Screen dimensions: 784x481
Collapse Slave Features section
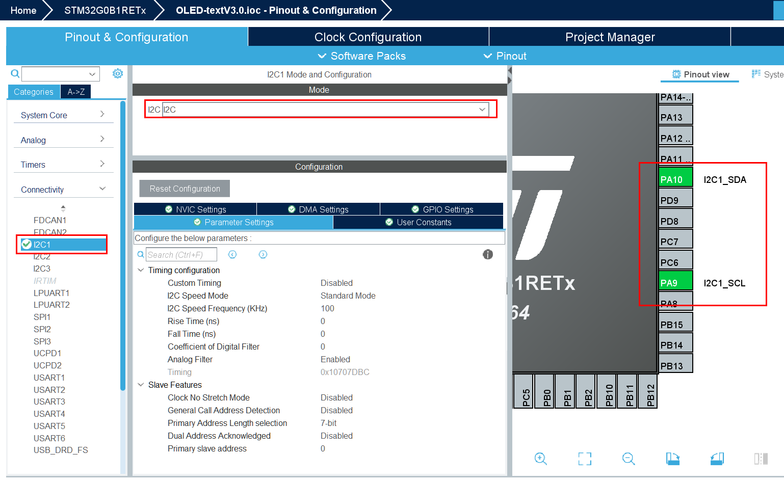tap(141, 385)
